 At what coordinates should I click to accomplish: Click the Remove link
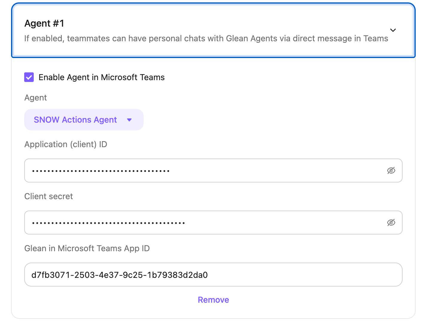click(x=213, y=300)
